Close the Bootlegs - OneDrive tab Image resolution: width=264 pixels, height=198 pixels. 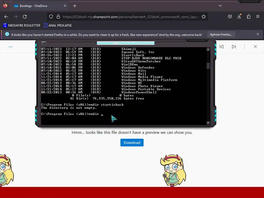click(65, 6)
